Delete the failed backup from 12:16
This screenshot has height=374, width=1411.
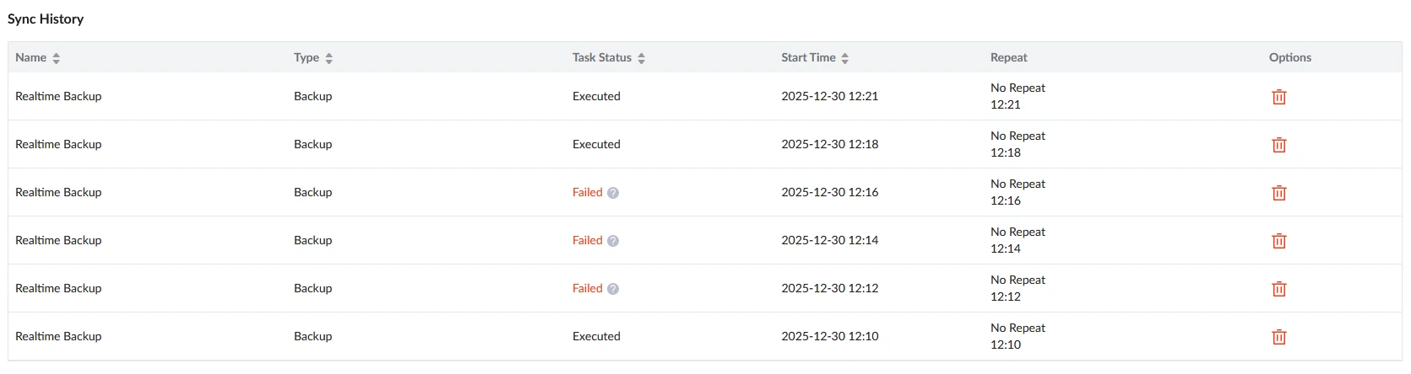pos(1279,193)
